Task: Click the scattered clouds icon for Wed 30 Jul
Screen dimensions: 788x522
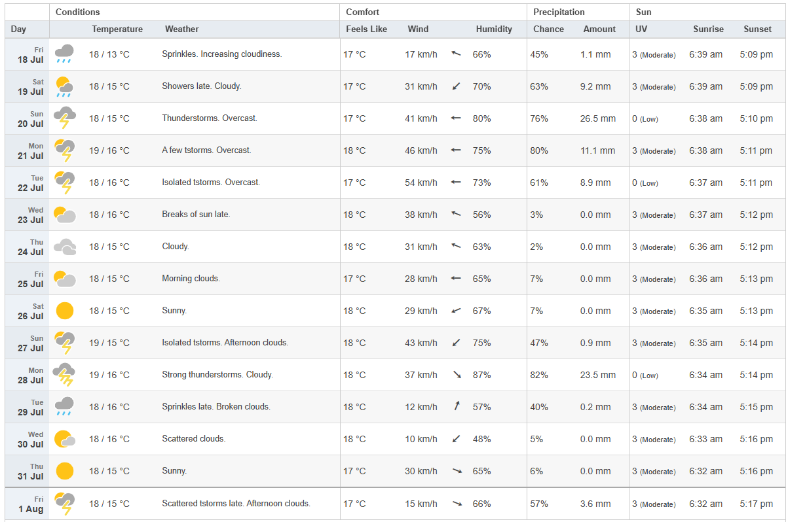Action: (x=64, y=439)
